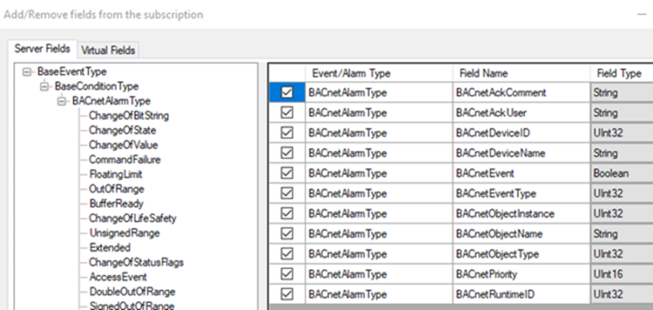The height and width of the screenshot is (310, 653).
Task: Click UInt32 type in BACnetDeviceID row
Action: click(x=622, y=133)
